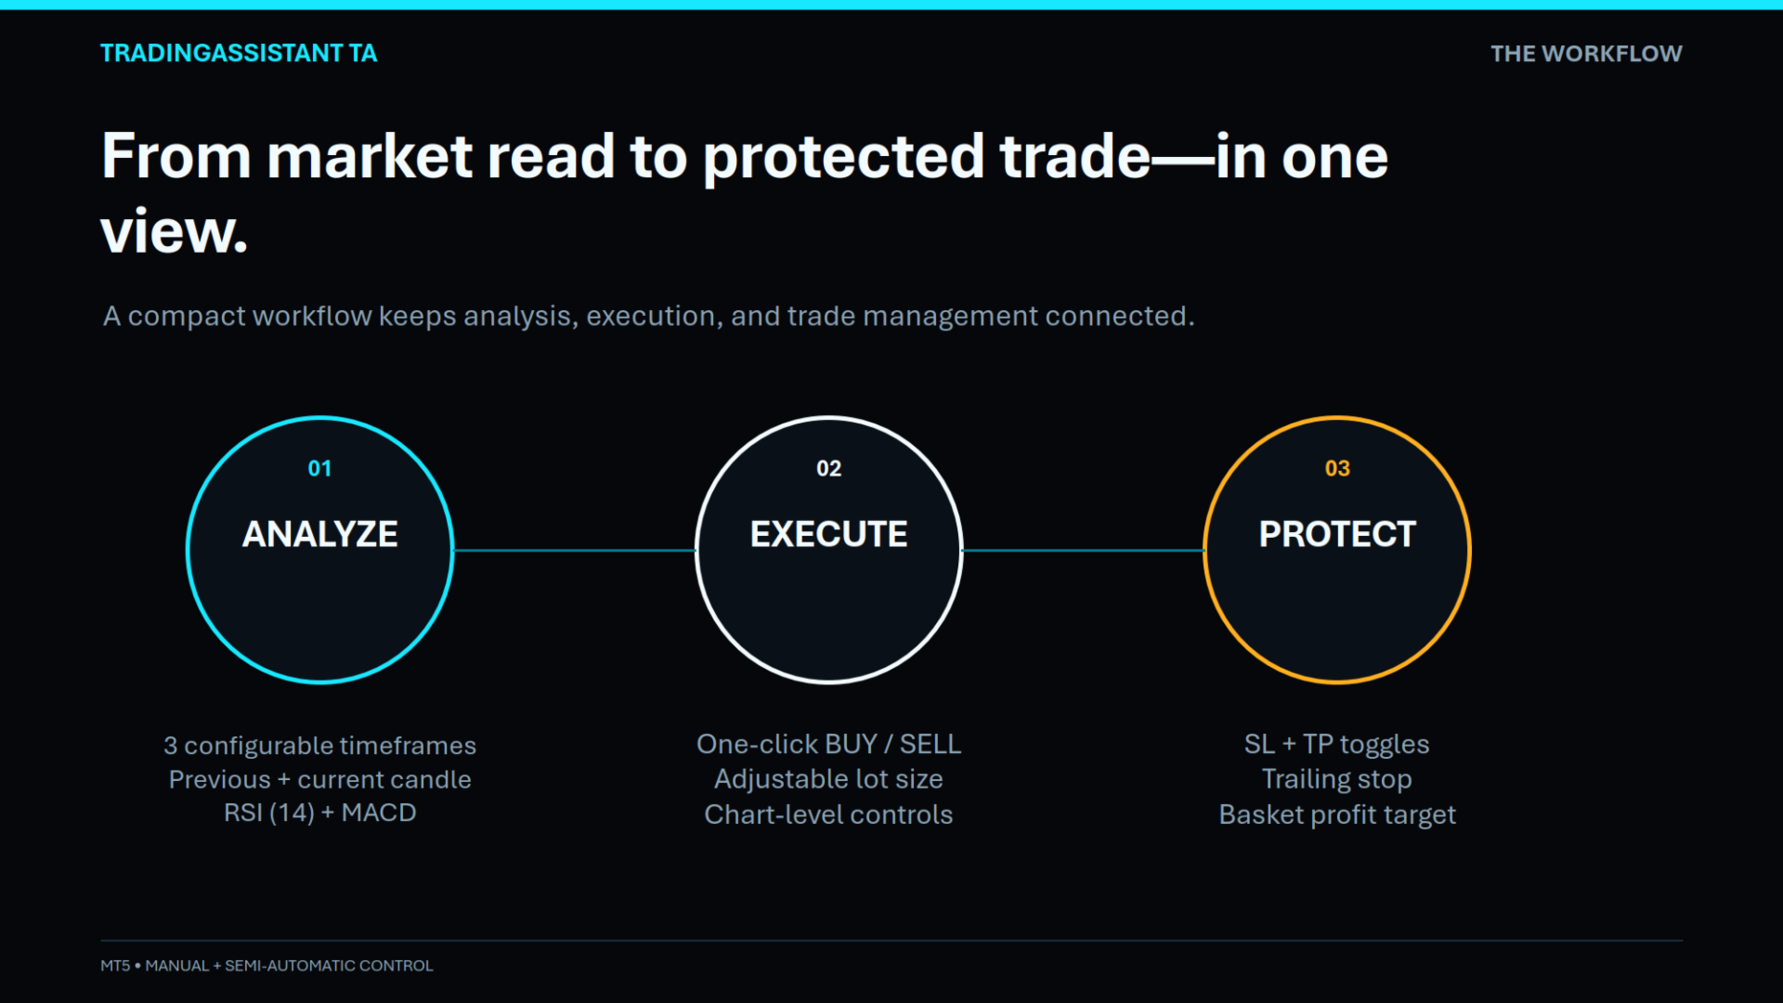Screen dimensions: 1783x1003
Task: Click the TRADINGASSISTANT TA header label
Action: (x=239, y=53)
